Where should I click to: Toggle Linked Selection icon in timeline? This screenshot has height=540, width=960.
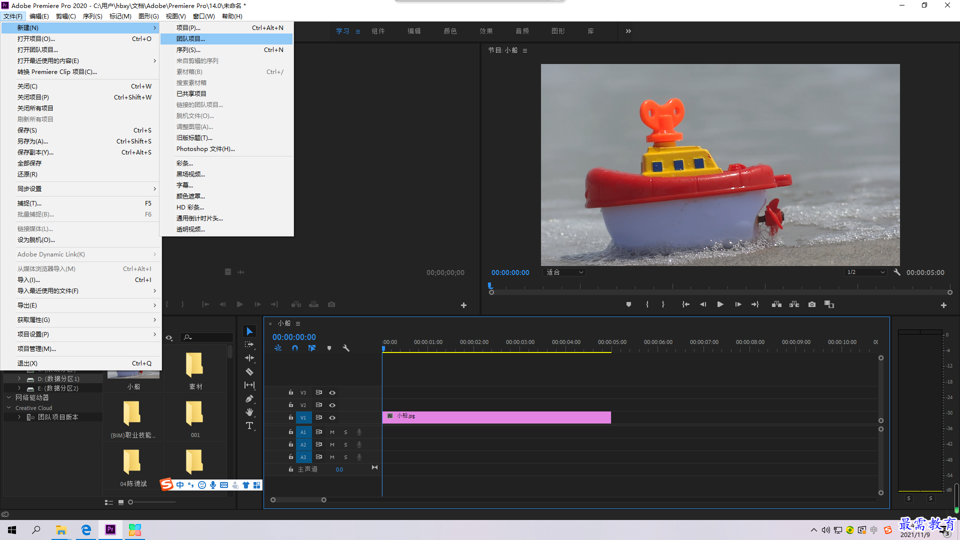(312, 348)
